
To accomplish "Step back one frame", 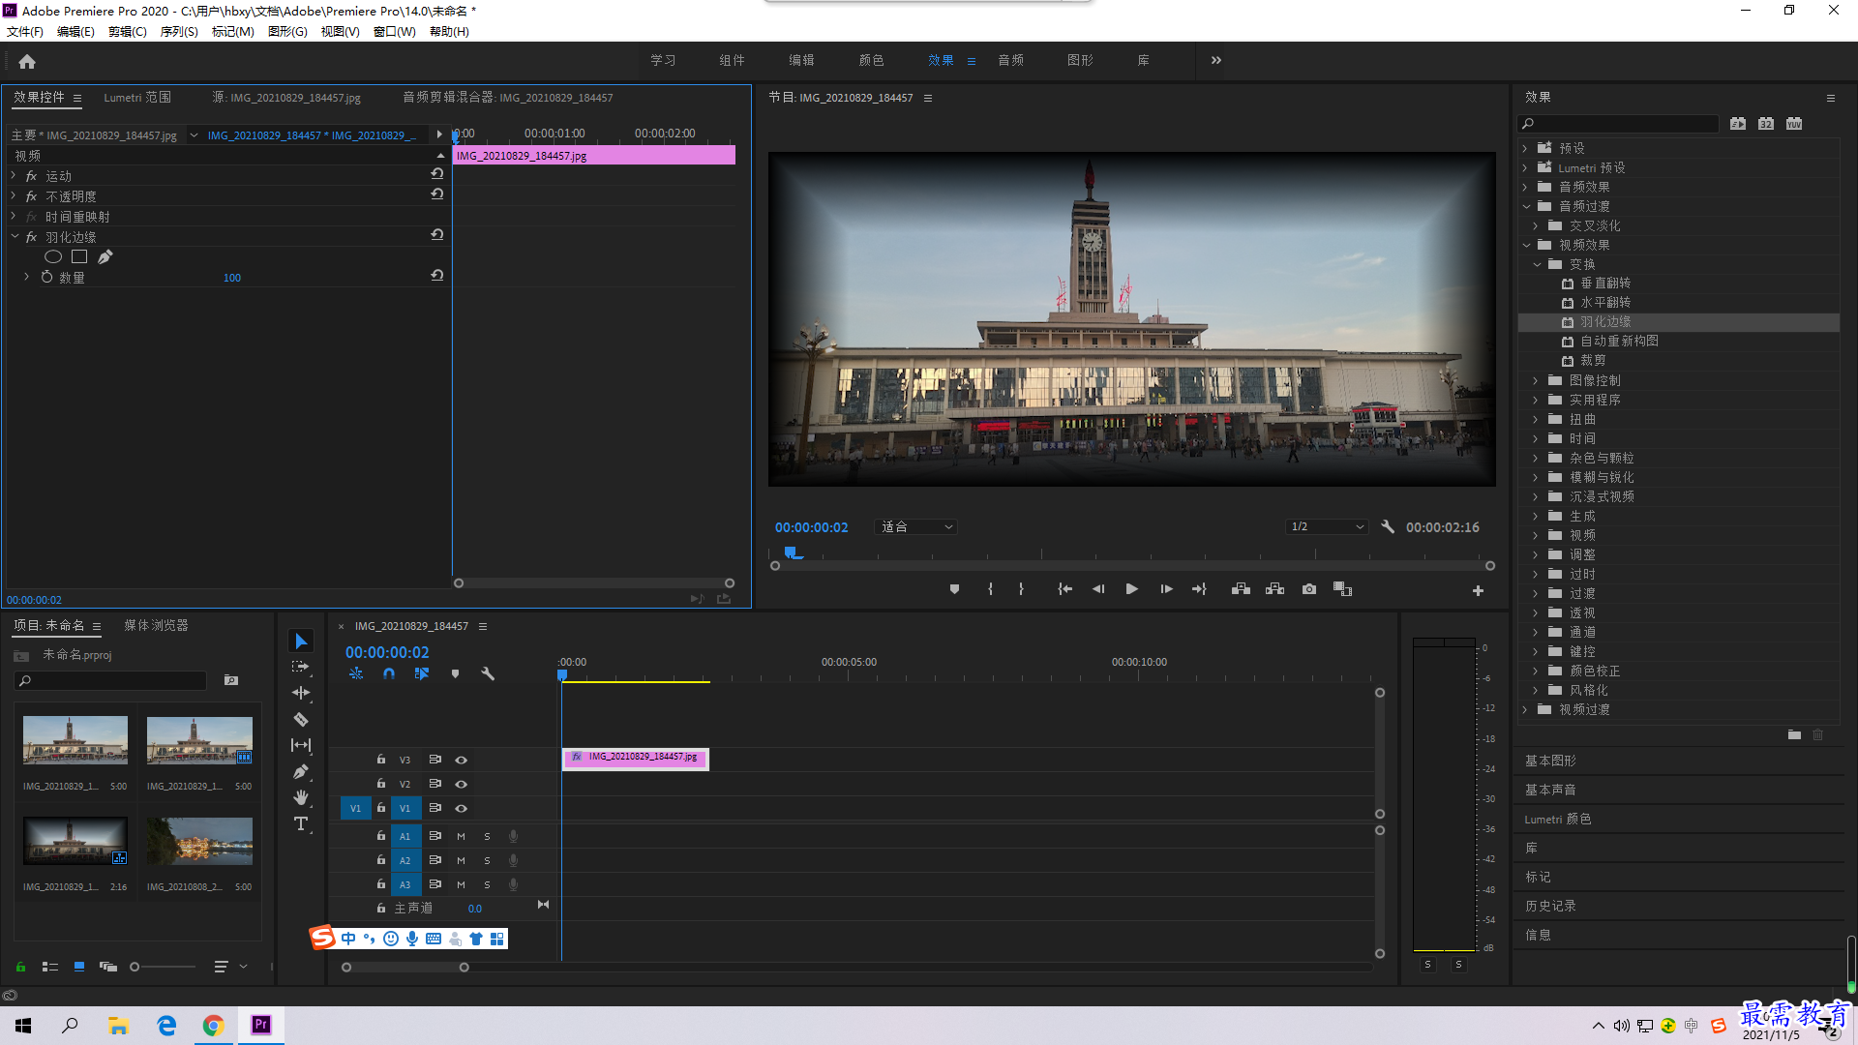I will (1097, 589).
